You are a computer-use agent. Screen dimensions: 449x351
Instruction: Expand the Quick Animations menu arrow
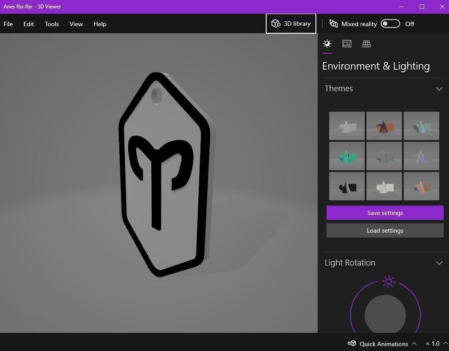pos(414,343)
